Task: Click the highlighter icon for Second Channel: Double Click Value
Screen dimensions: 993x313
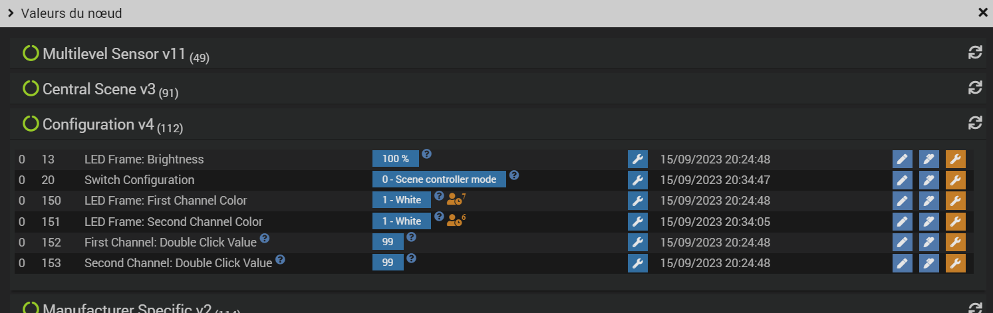Action: tap(928, 263)
